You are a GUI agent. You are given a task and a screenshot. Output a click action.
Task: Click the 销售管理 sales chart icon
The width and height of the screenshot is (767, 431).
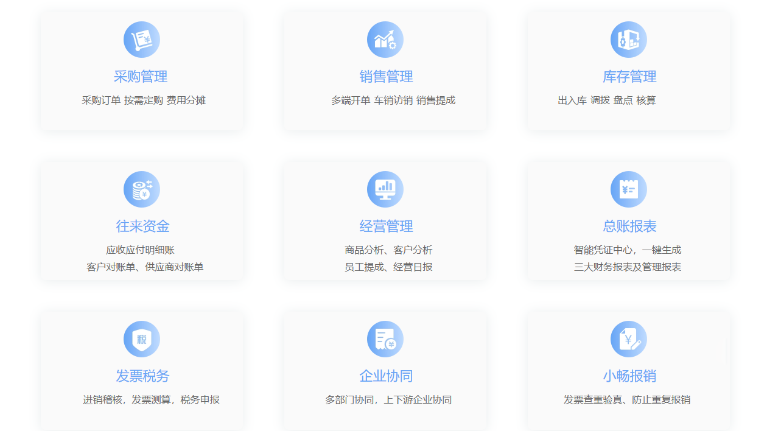click(385, 40)
